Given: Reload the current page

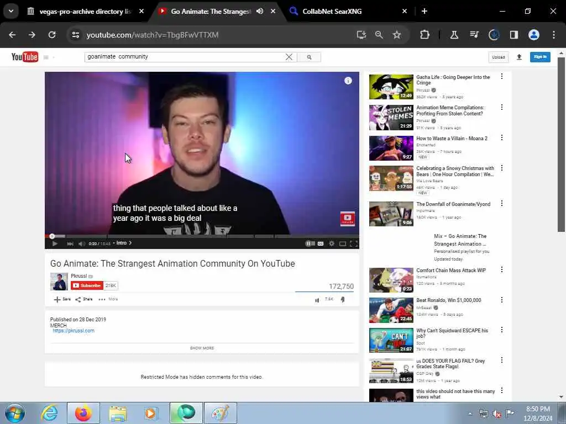Looking at the screenshot, I should pos(52,35).
